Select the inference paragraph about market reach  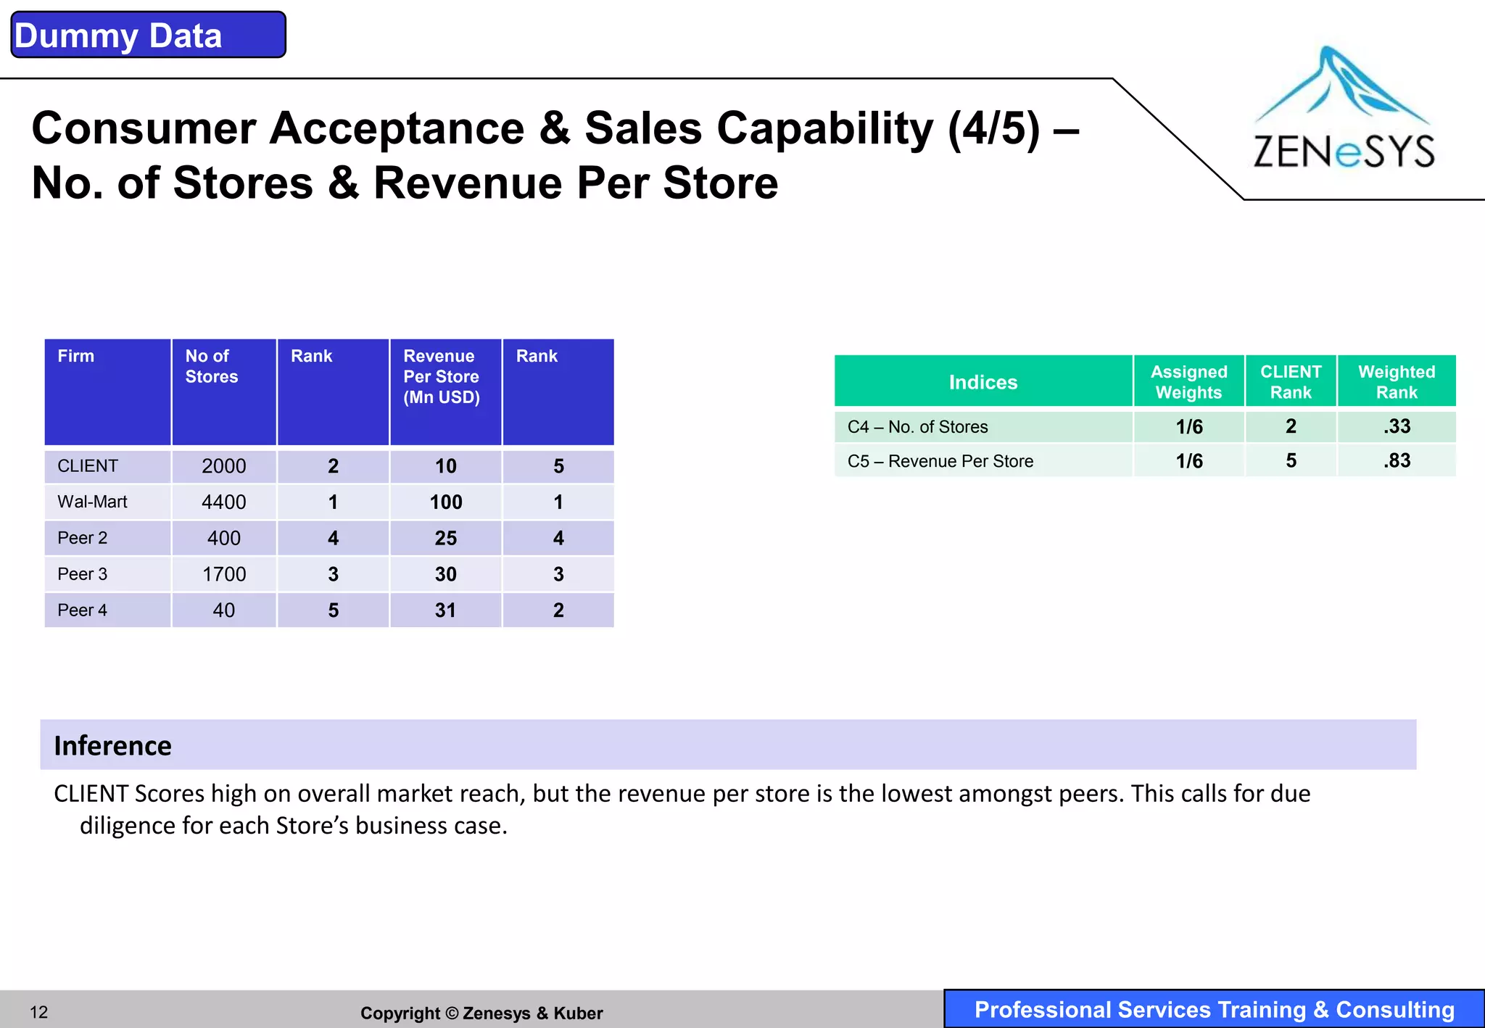coord(682,809)
